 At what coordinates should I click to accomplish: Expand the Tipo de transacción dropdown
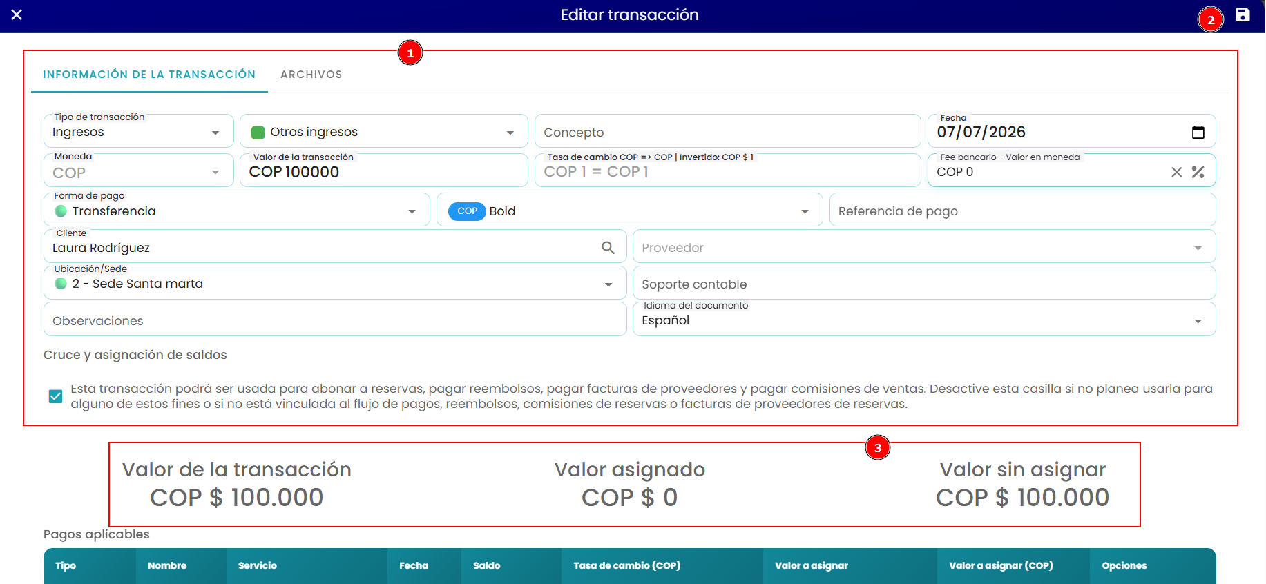[215, 133]
